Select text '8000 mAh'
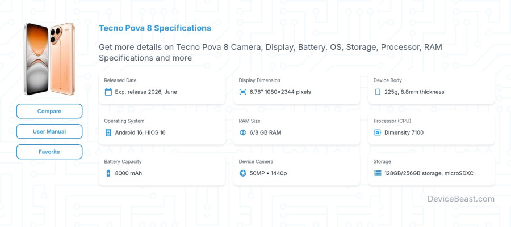Viewport: 511px width, 227px height. pos(128,173)
